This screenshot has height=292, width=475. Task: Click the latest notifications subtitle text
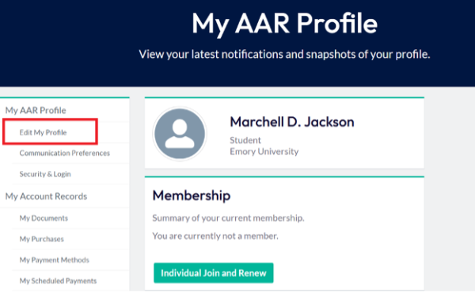(284, 55)
